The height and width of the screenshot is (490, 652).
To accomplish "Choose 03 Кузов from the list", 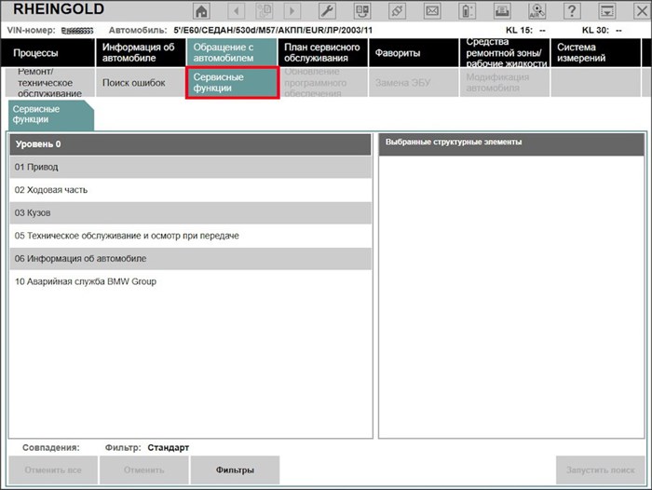I will pos(191,212).
